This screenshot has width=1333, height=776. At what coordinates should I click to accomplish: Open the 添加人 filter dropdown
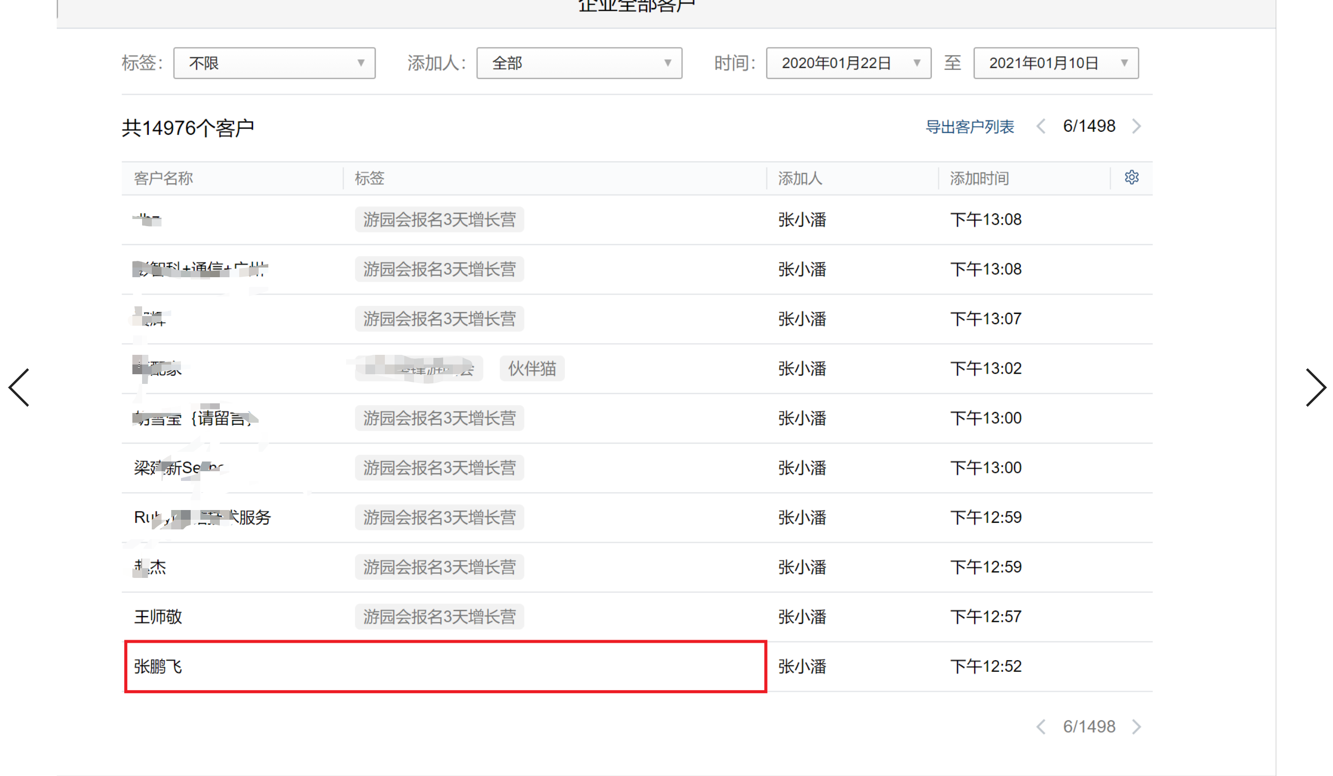tap(579, 63)
